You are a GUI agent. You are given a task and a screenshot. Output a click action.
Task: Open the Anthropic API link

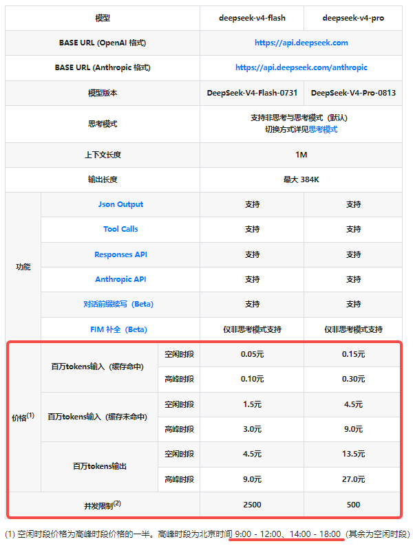click(x=120, y=279)
